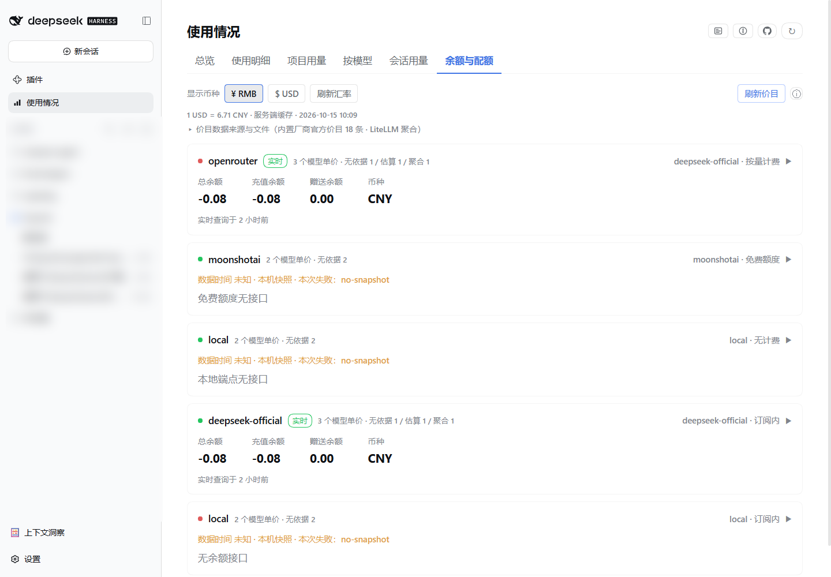
Task: Click the 刷新汇率 button
Action: click(x=334, y=94)
